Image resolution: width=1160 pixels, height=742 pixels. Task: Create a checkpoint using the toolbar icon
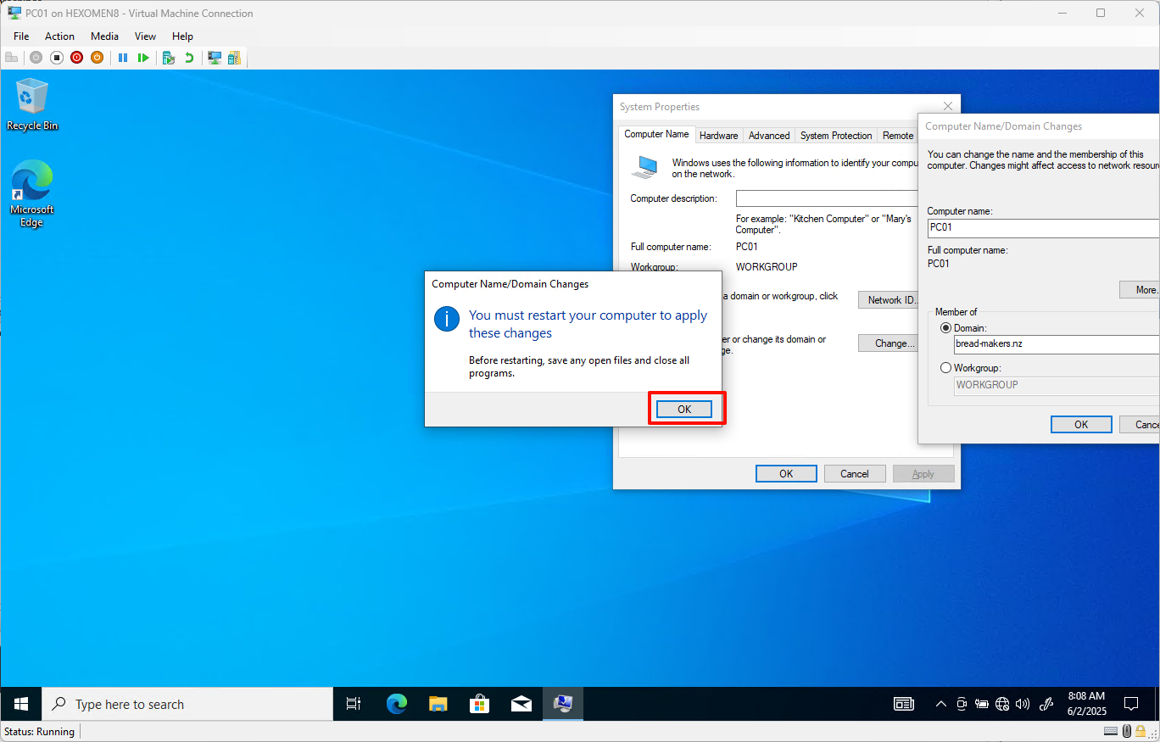tap(169, 58)
